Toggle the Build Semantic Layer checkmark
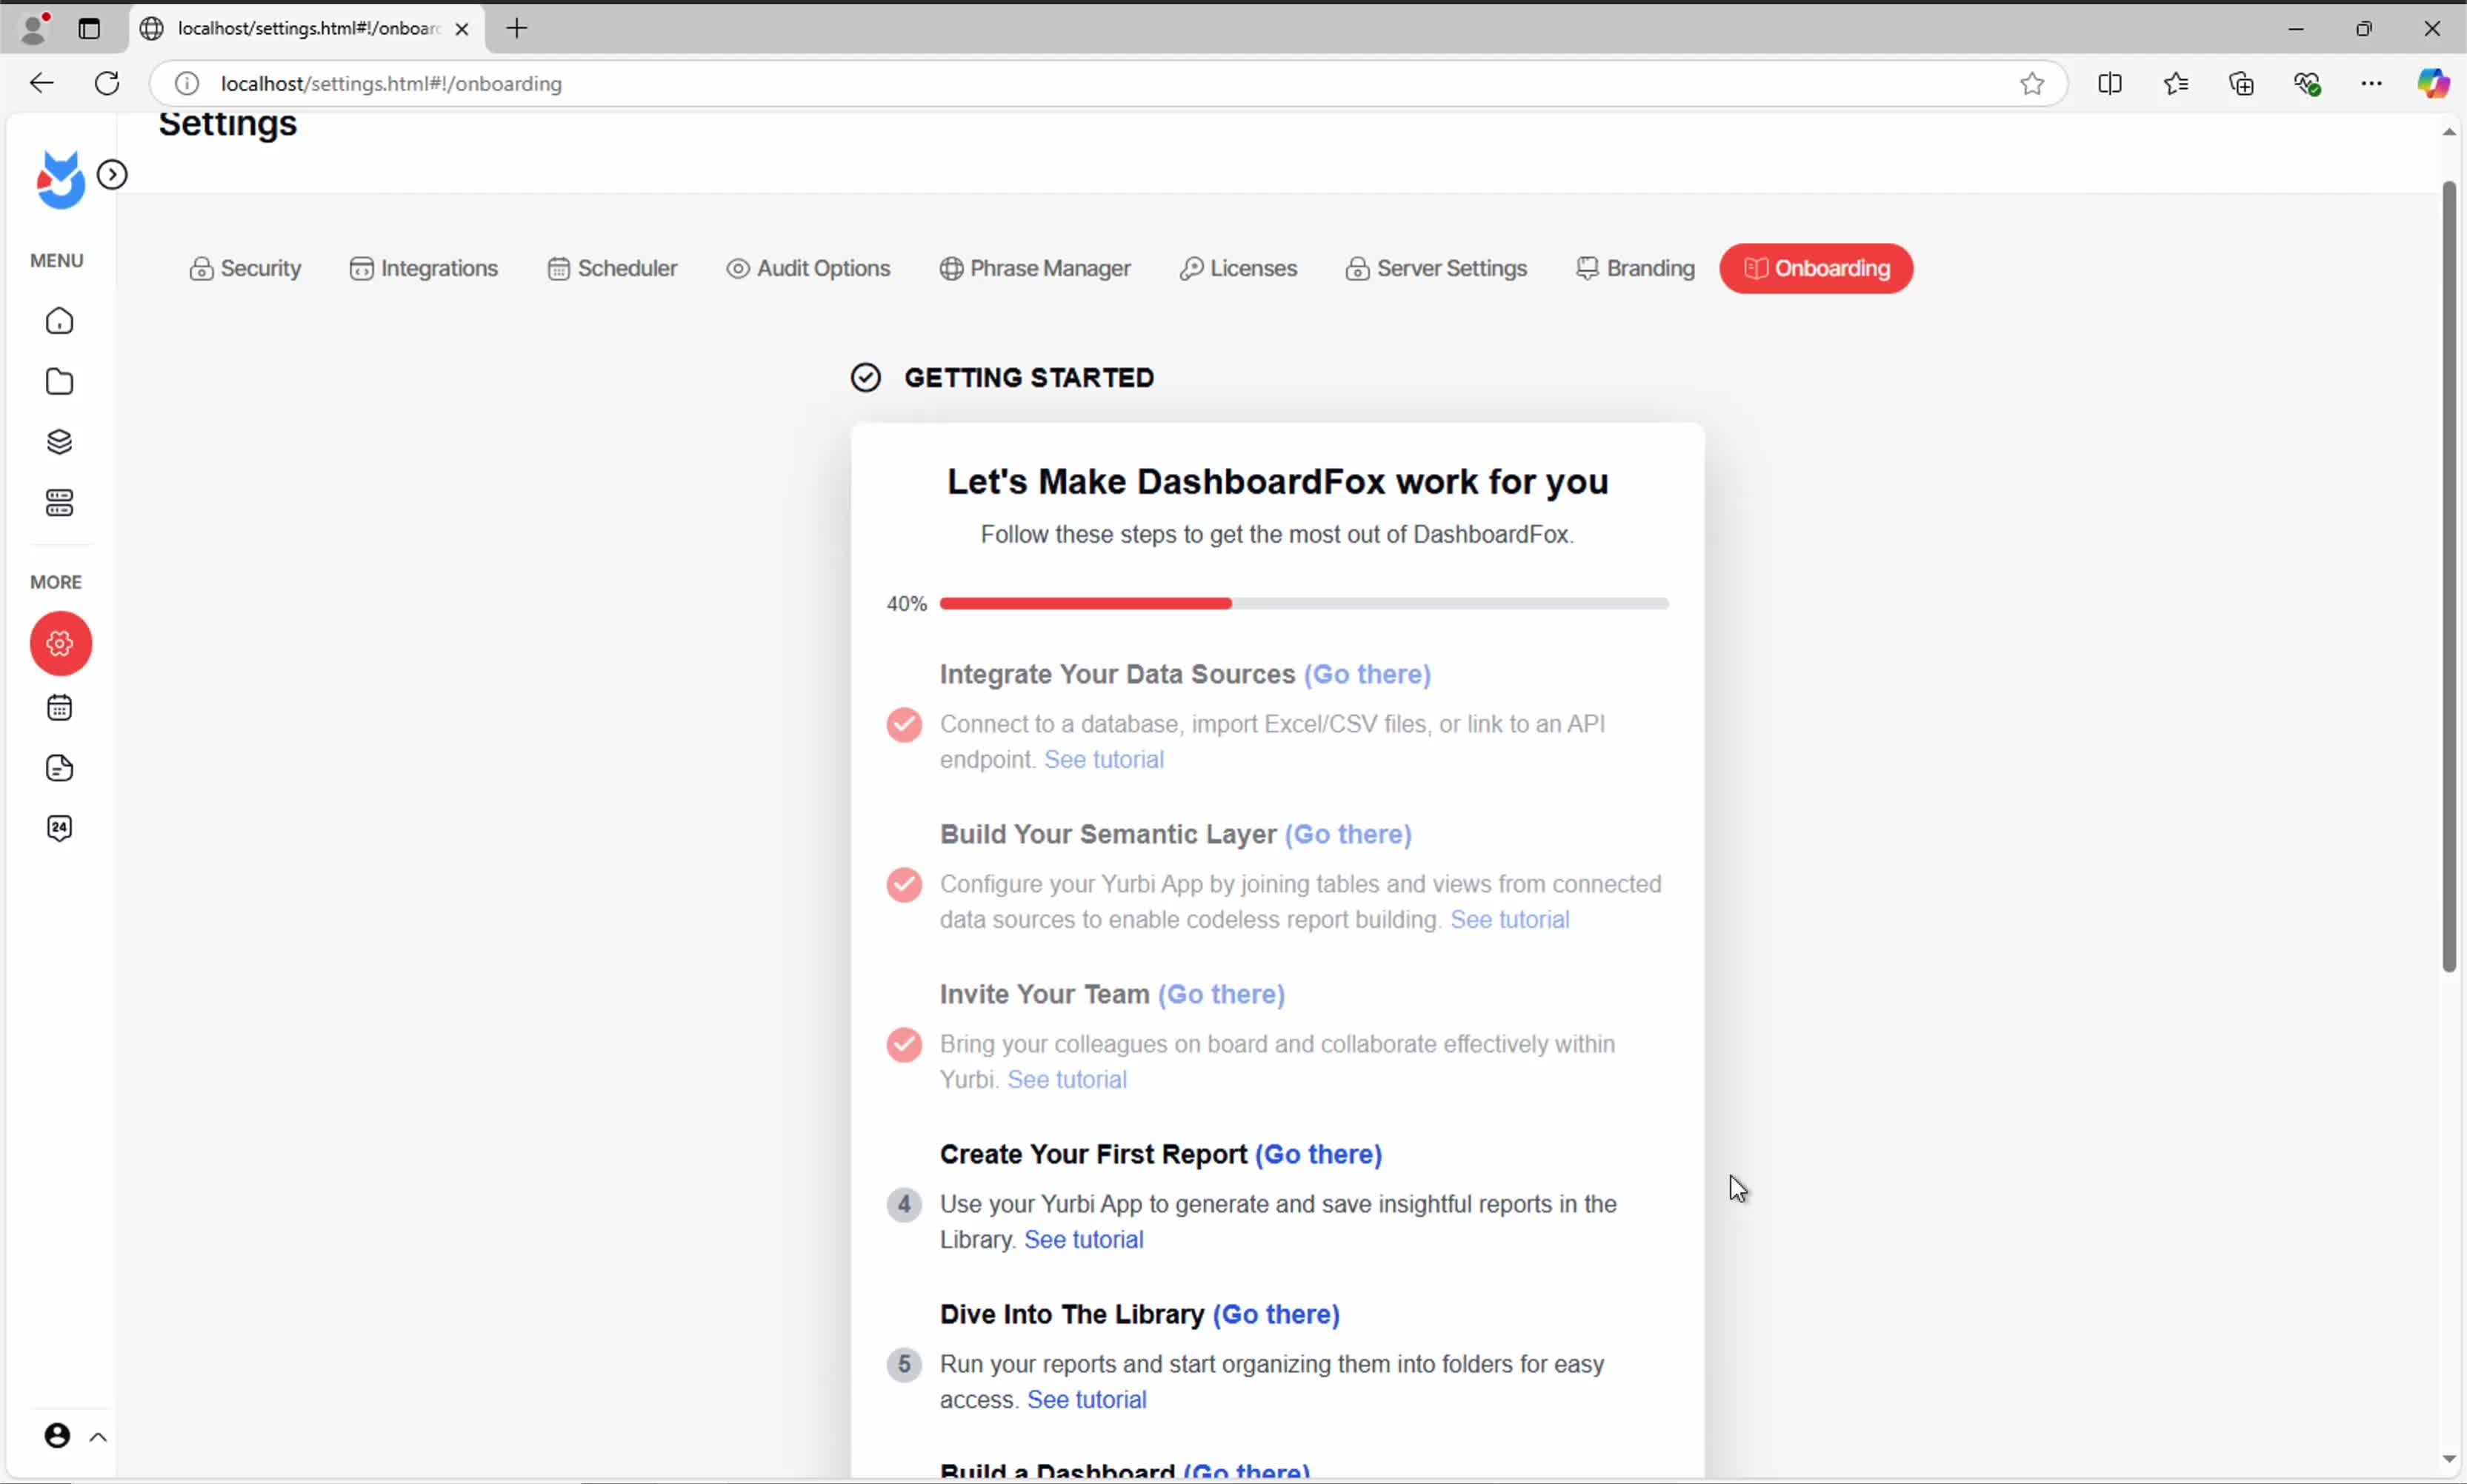Viewport: 2467px width, 1484px height. 903,885
